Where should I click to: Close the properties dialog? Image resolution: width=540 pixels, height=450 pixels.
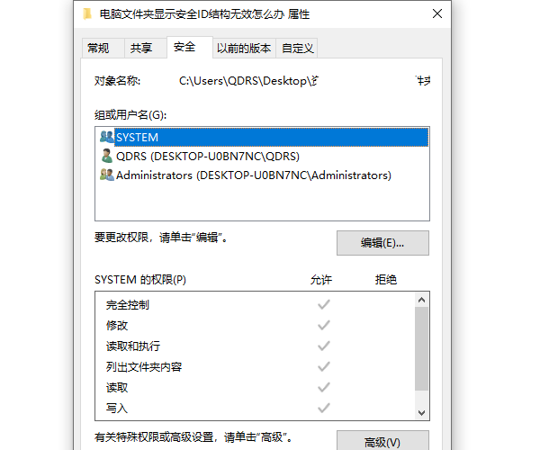click(437, 13)
